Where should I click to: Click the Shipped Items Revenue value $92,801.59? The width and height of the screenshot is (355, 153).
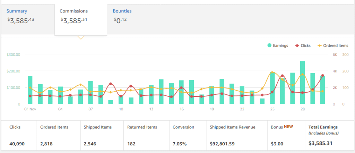click(222, 144)
